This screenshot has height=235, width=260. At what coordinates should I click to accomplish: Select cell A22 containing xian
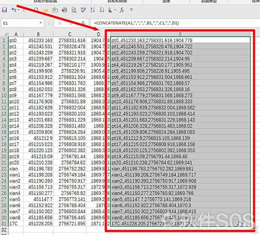pyautogui.click(x=16, y=169)
